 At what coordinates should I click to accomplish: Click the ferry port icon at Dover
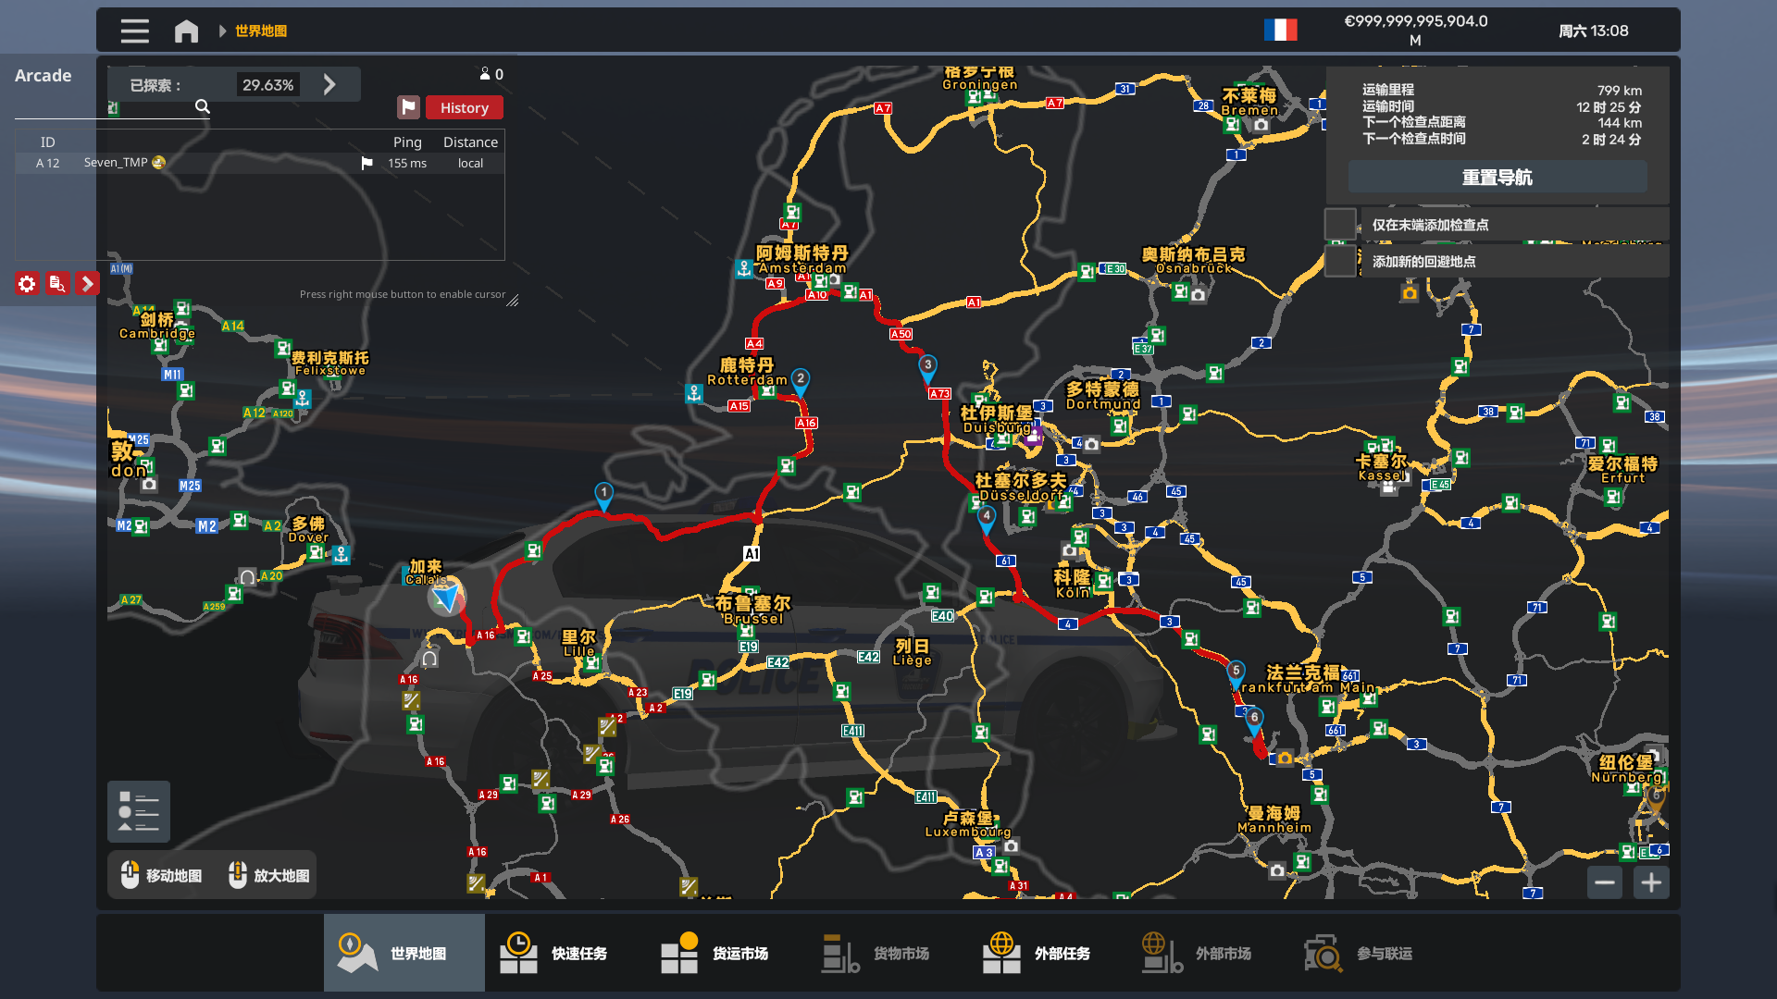click(342, 554)
